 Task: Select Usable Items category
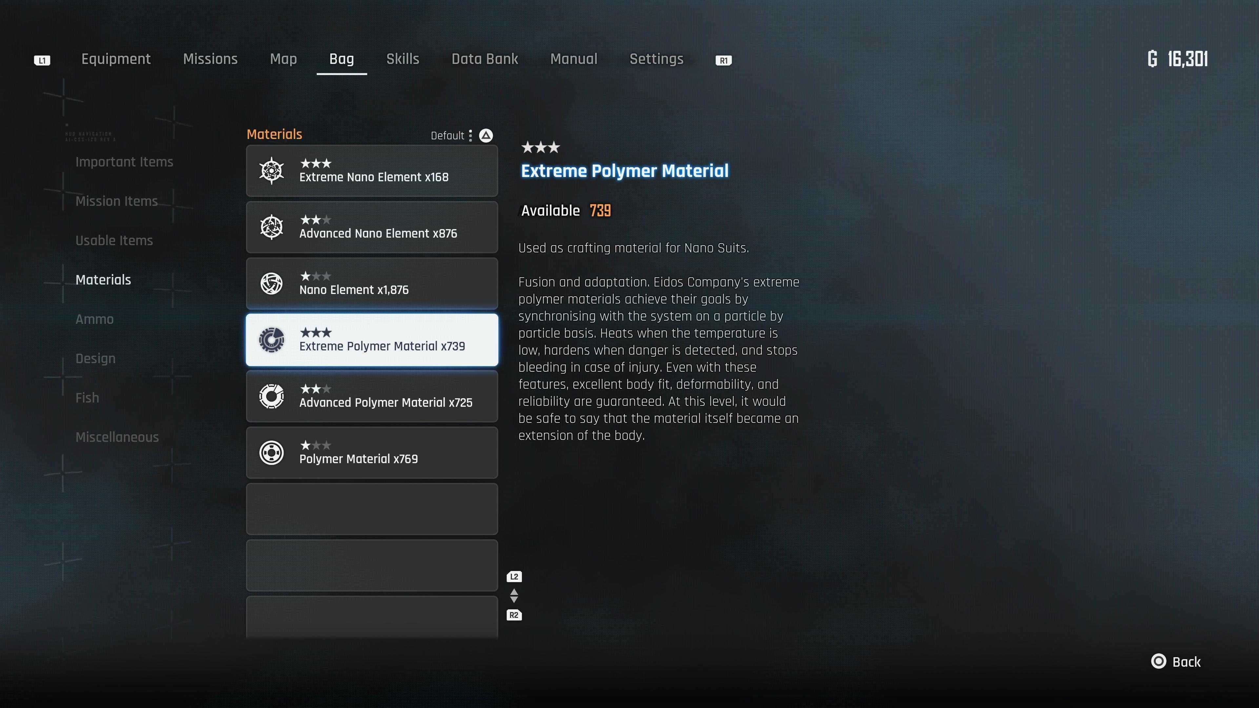(x=114, y=240)
